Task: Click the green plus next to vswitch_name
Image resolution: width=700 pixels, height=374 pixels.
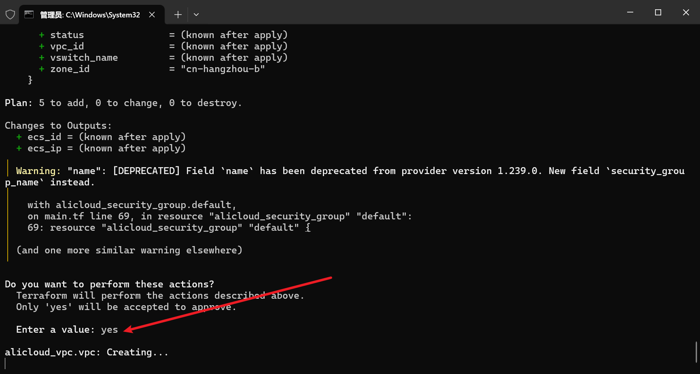Action: tap(42, 58)
